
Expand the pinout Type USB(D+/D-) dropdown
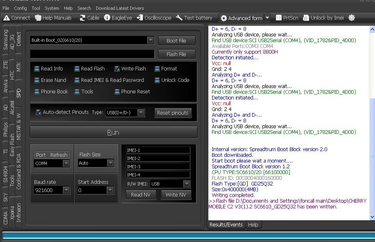[x=140, y=113]
